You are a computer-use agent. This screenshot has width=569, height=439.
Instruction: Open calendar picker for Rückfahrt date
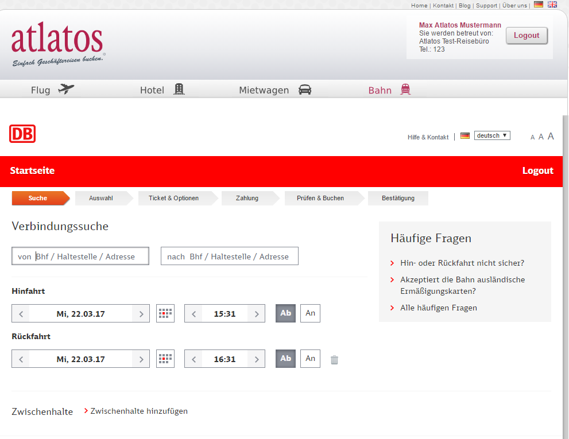165,359
